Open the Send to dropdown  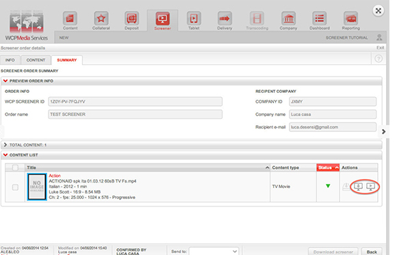214,251
